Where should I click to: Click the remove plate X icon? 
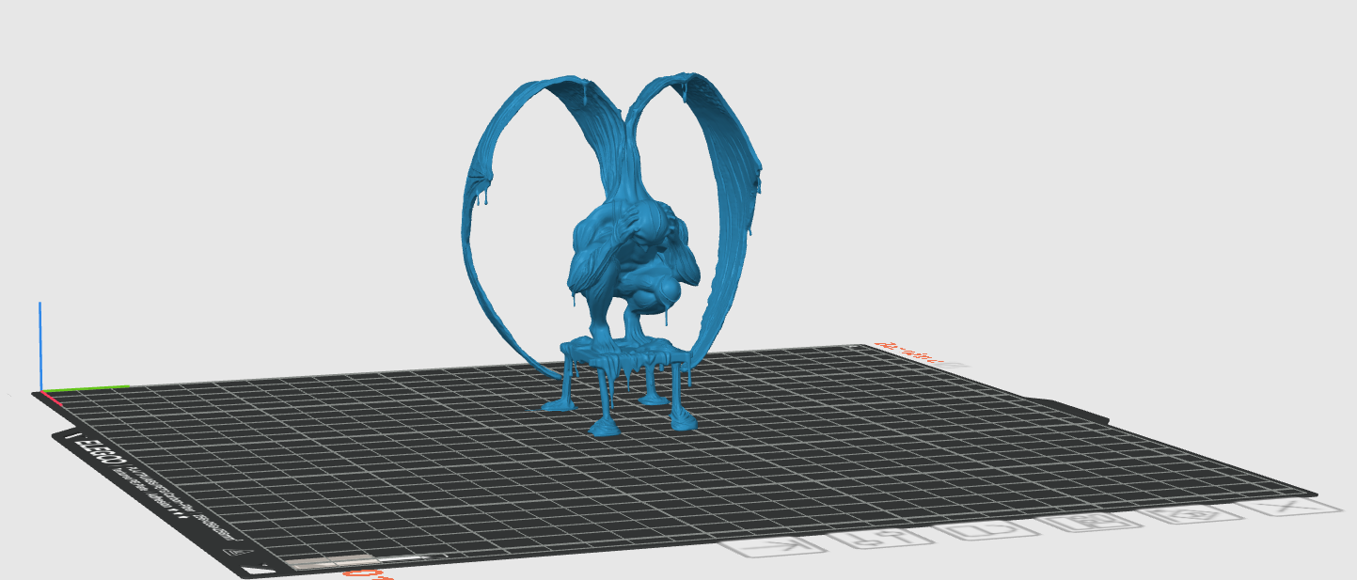[x=1288, y=508]
